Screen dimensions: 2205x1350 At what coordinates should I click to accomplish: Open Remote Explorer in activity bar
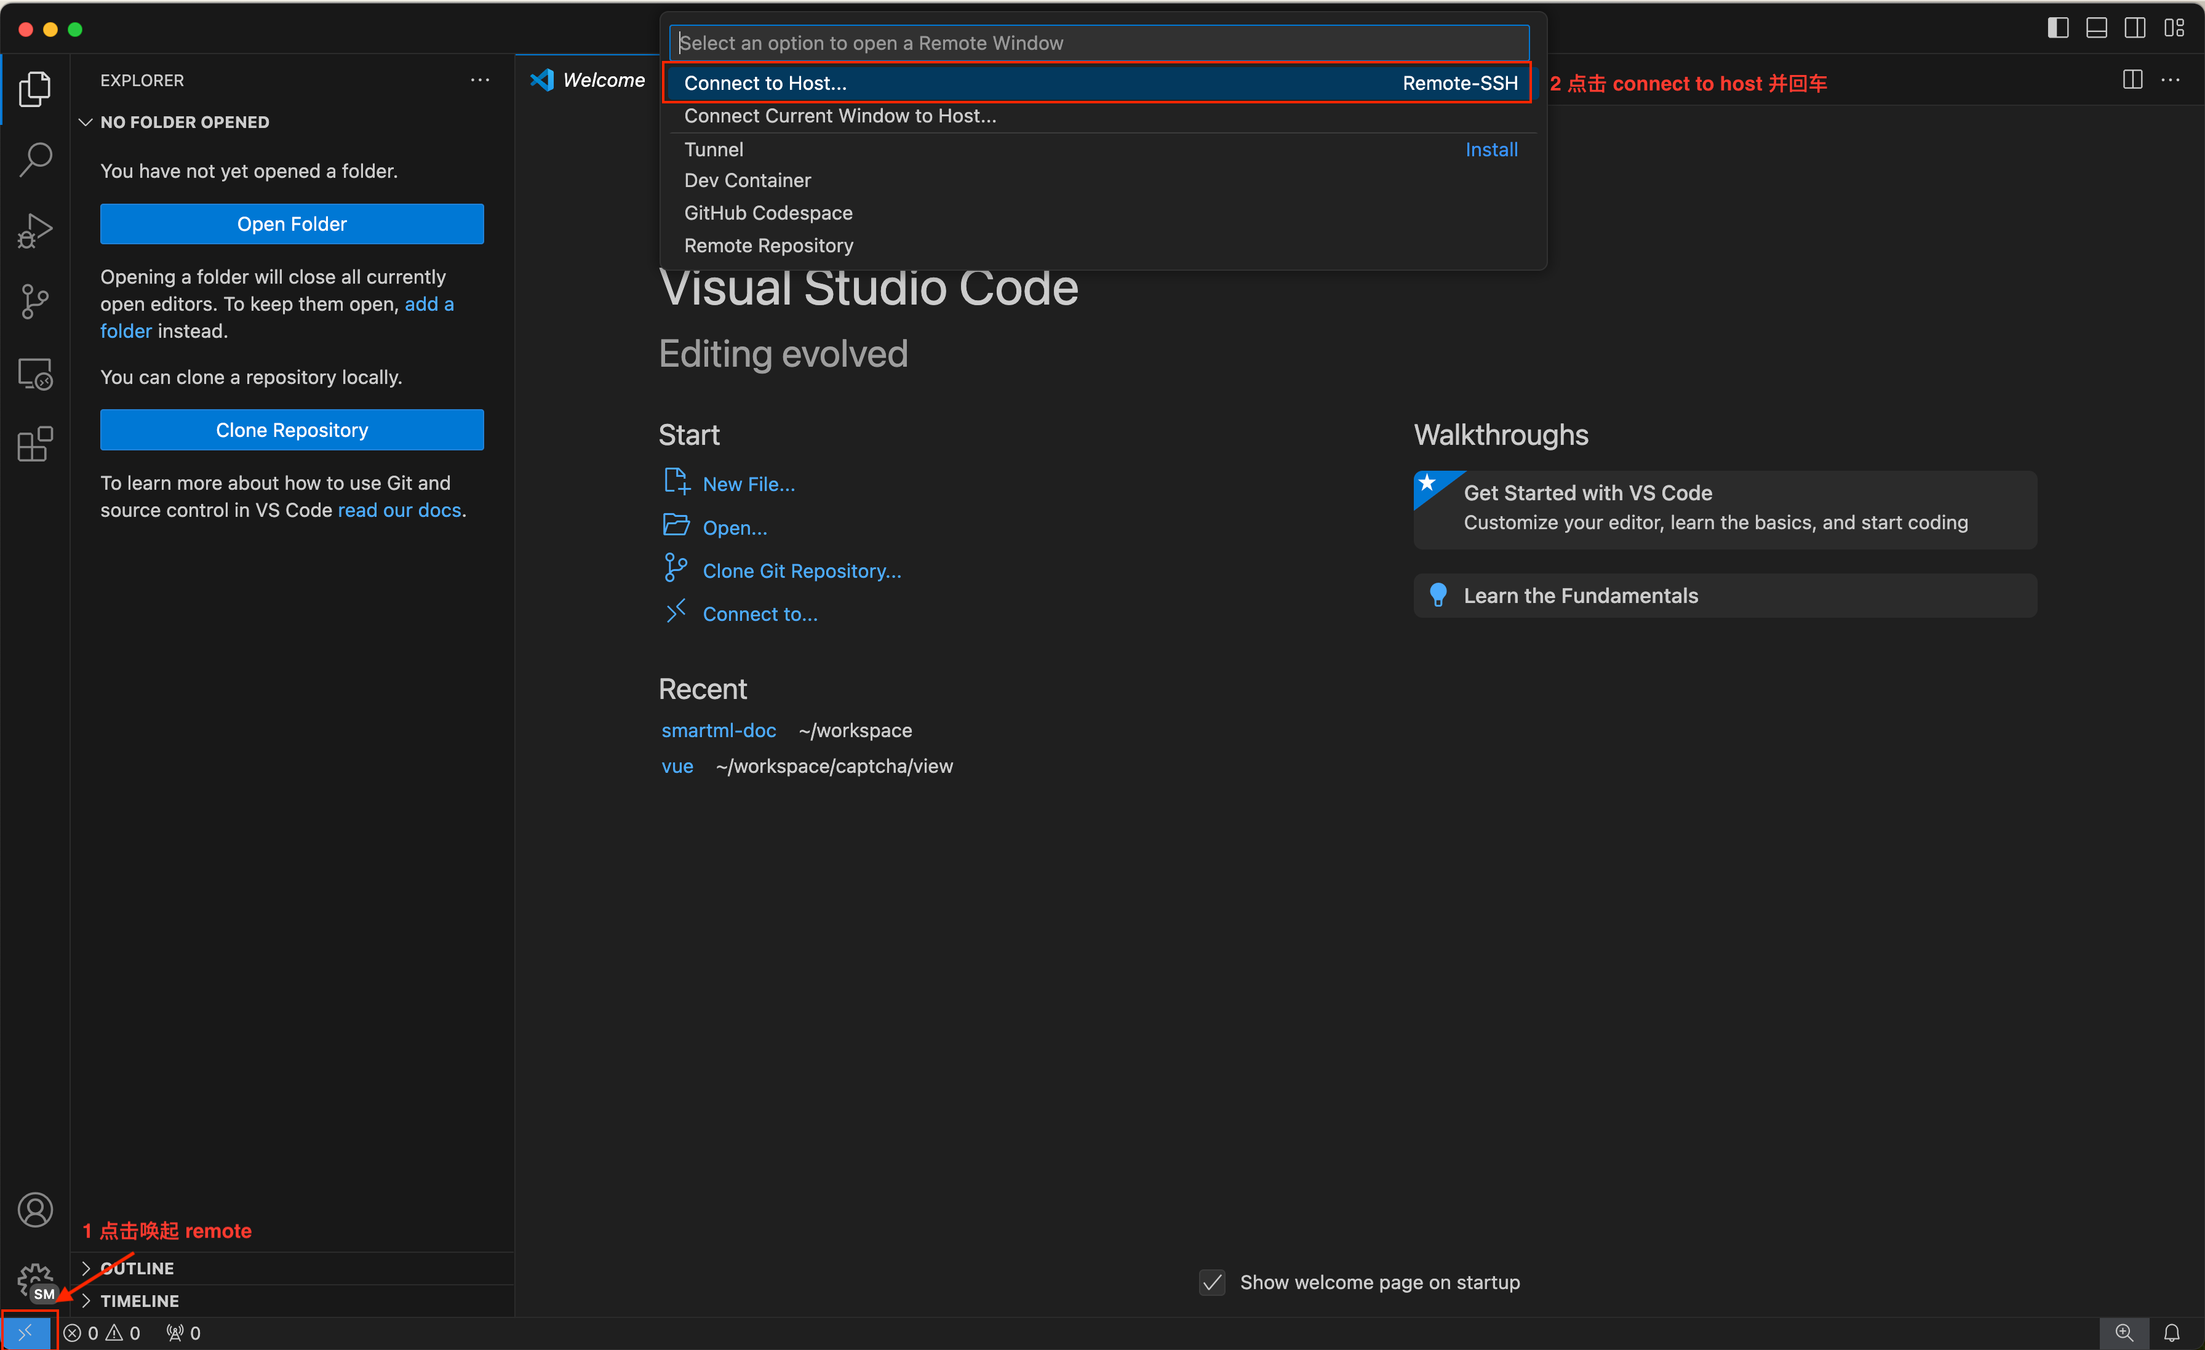point(35,373)
